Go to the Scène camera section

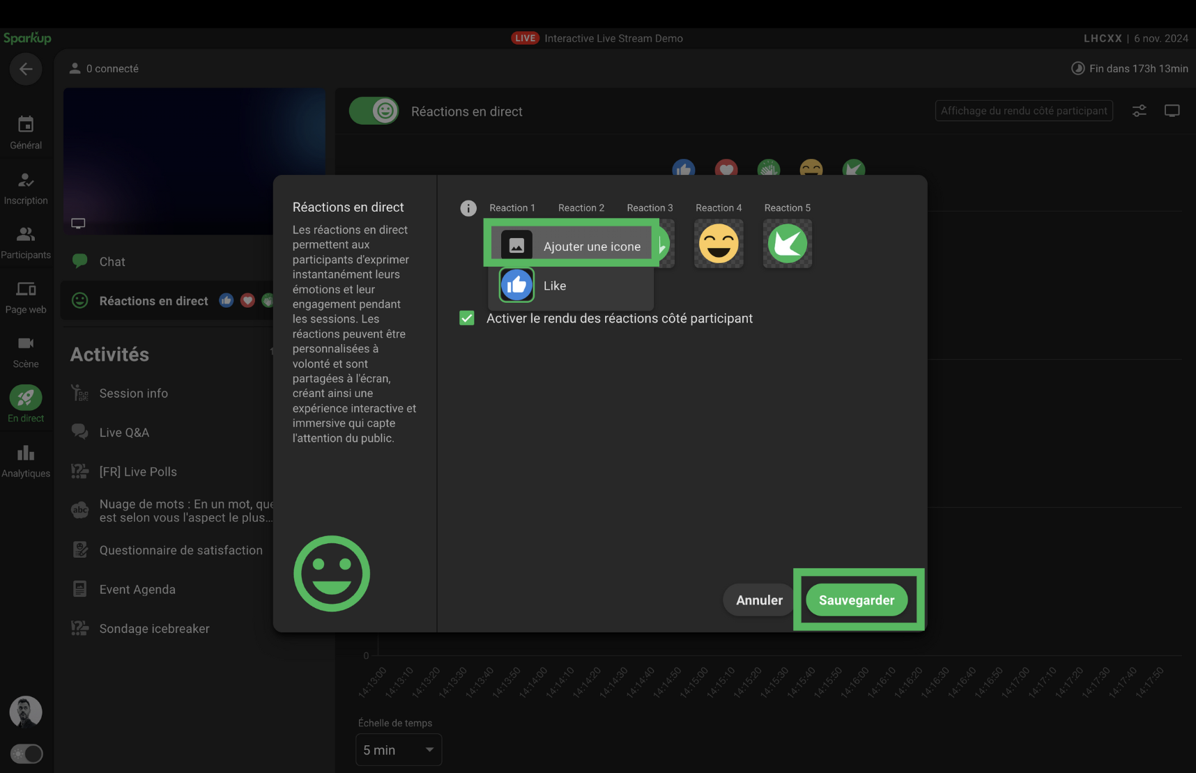click(x=26, y=352)
